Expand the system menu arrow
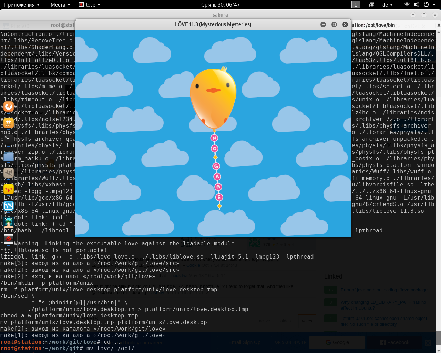441x353 pixels. pos(434,4)
